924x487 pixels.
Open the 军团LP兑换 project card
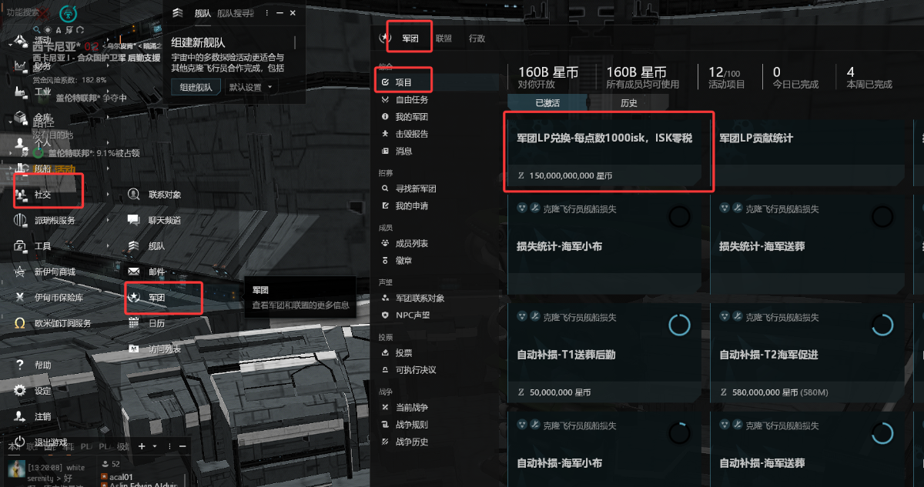pyautogui.click(x=608, y=152)
